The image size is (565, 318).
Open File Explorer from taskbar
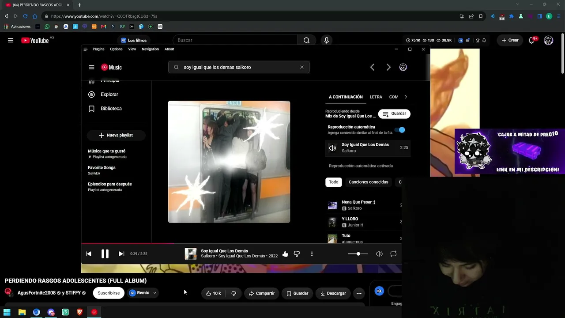coord(22,312)
